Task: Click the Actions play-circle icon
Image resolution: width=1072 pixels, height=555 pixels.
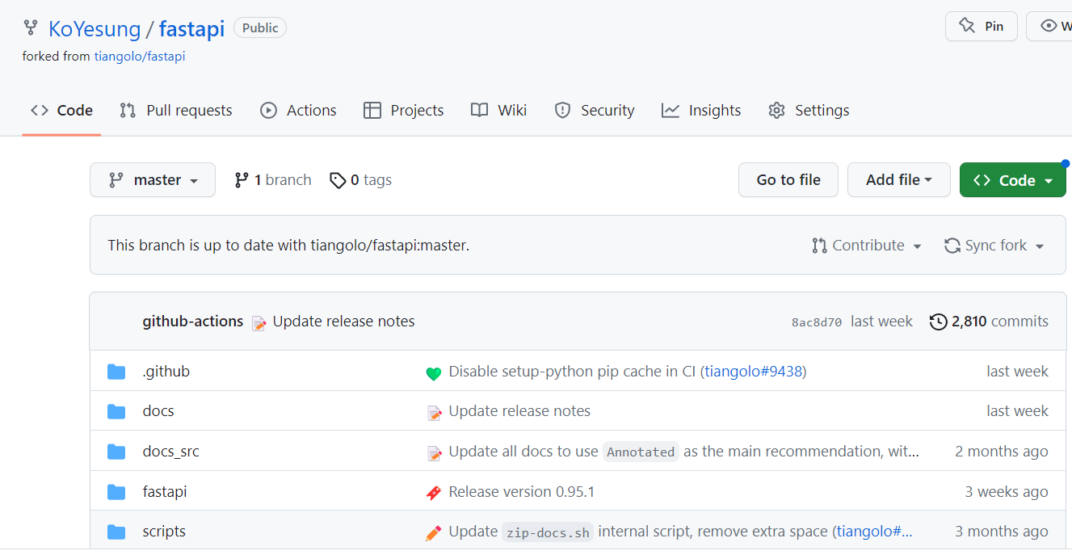Action: 268,111
